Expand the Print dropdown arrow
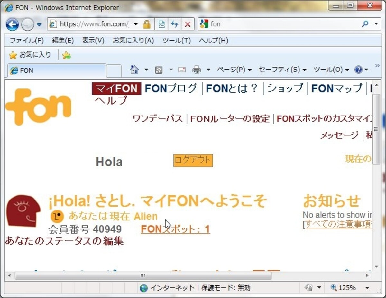This screenshot has width=386, height=298. pyautogui.click(x=208, y=70)
